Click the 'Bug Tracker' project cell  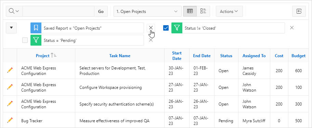(46, 120)
